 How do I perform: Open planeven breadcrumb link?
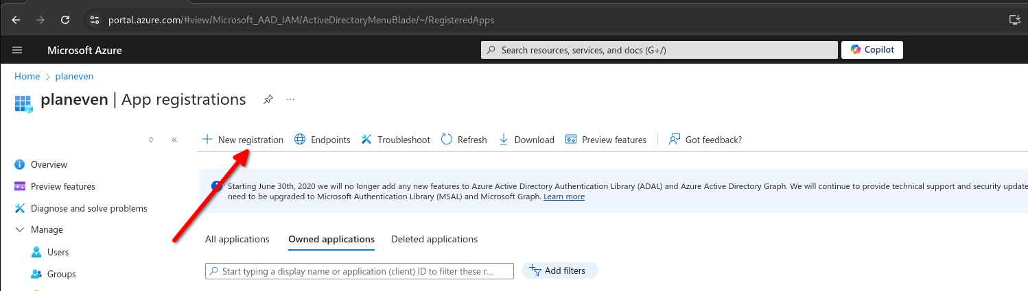(x=74, y=76)
